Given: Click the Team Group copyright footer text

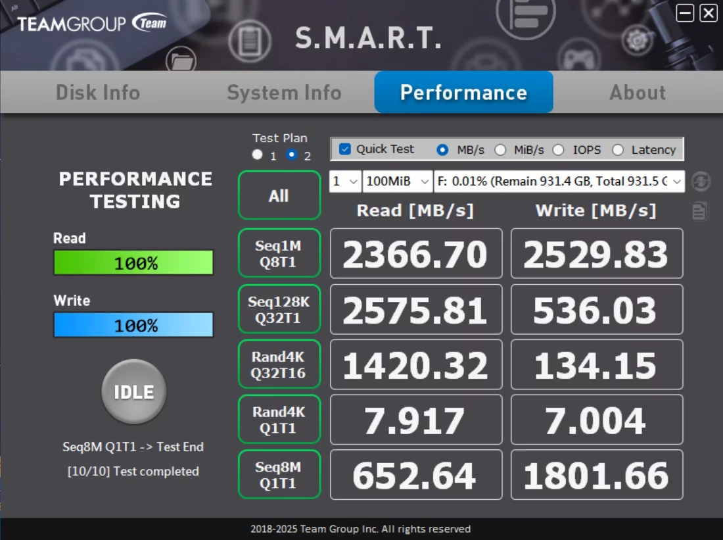Looking at the screenshot, I should (361, 529).
